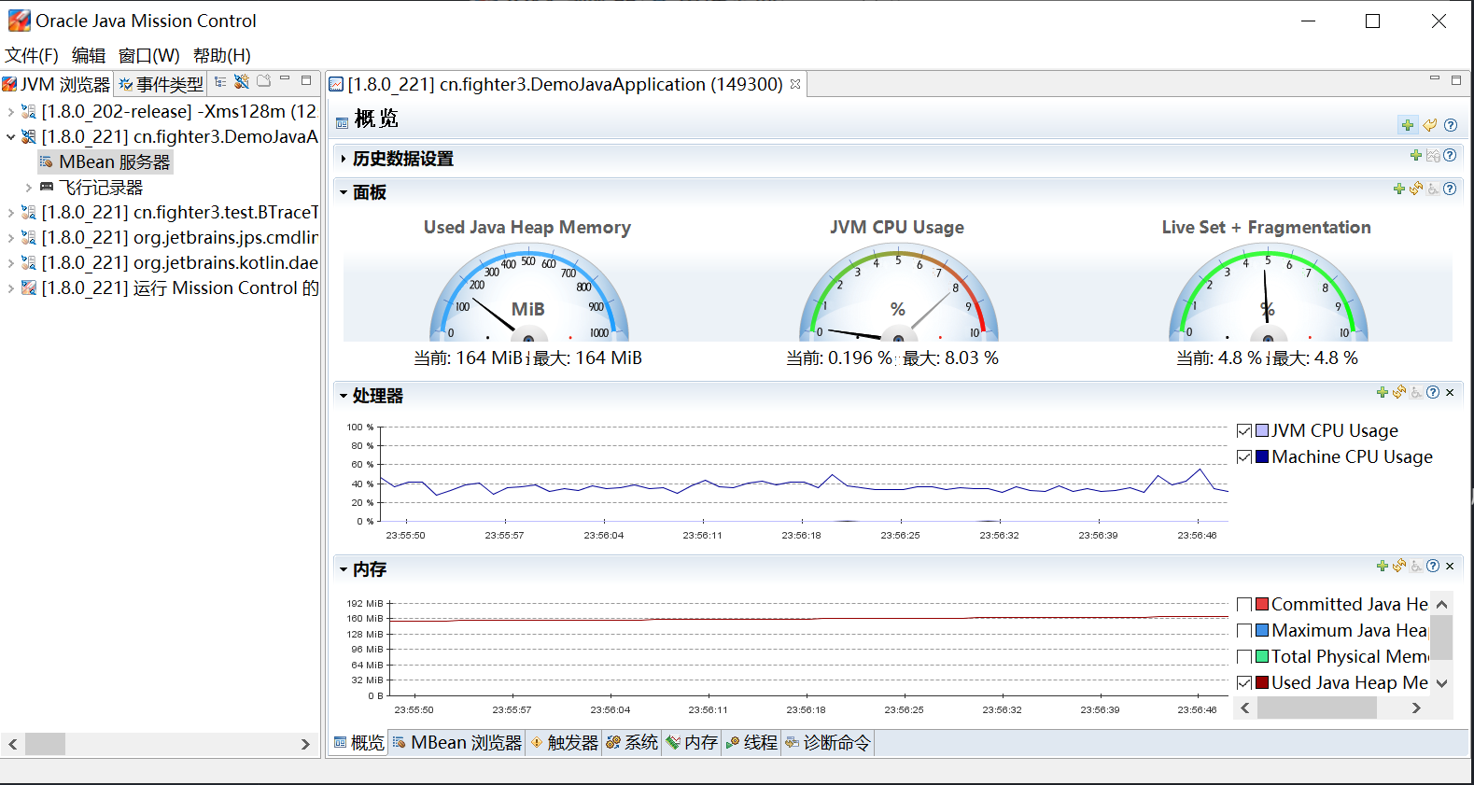Expand the 历史数据设置 section

coord(344,159)
